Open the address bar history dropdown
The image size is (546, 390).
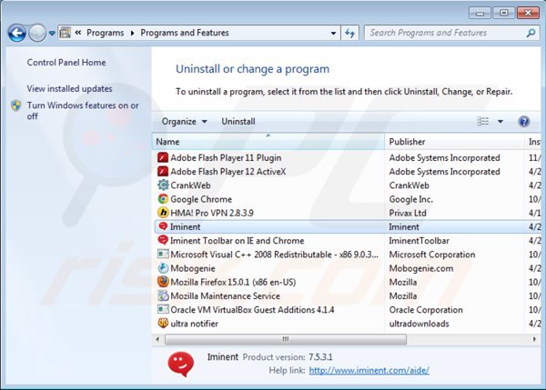point(333,33)
